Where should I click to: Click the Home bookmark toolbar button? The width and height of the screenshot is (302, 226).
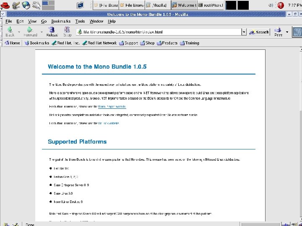12,43
